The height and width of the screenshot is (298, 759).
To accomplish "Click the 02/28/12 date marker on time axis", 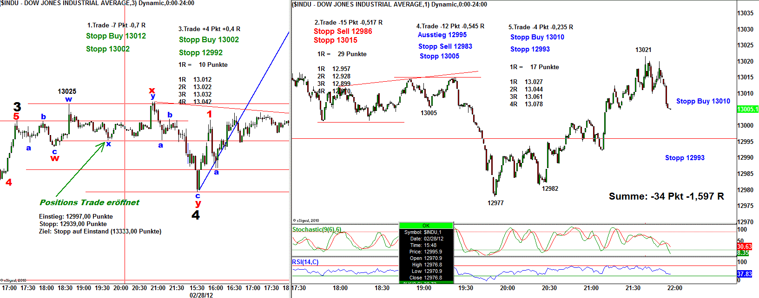I will point(201,295).
